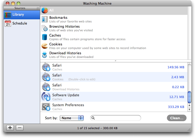Click 'Lists of your favorite web sites' description

point(70,22)
